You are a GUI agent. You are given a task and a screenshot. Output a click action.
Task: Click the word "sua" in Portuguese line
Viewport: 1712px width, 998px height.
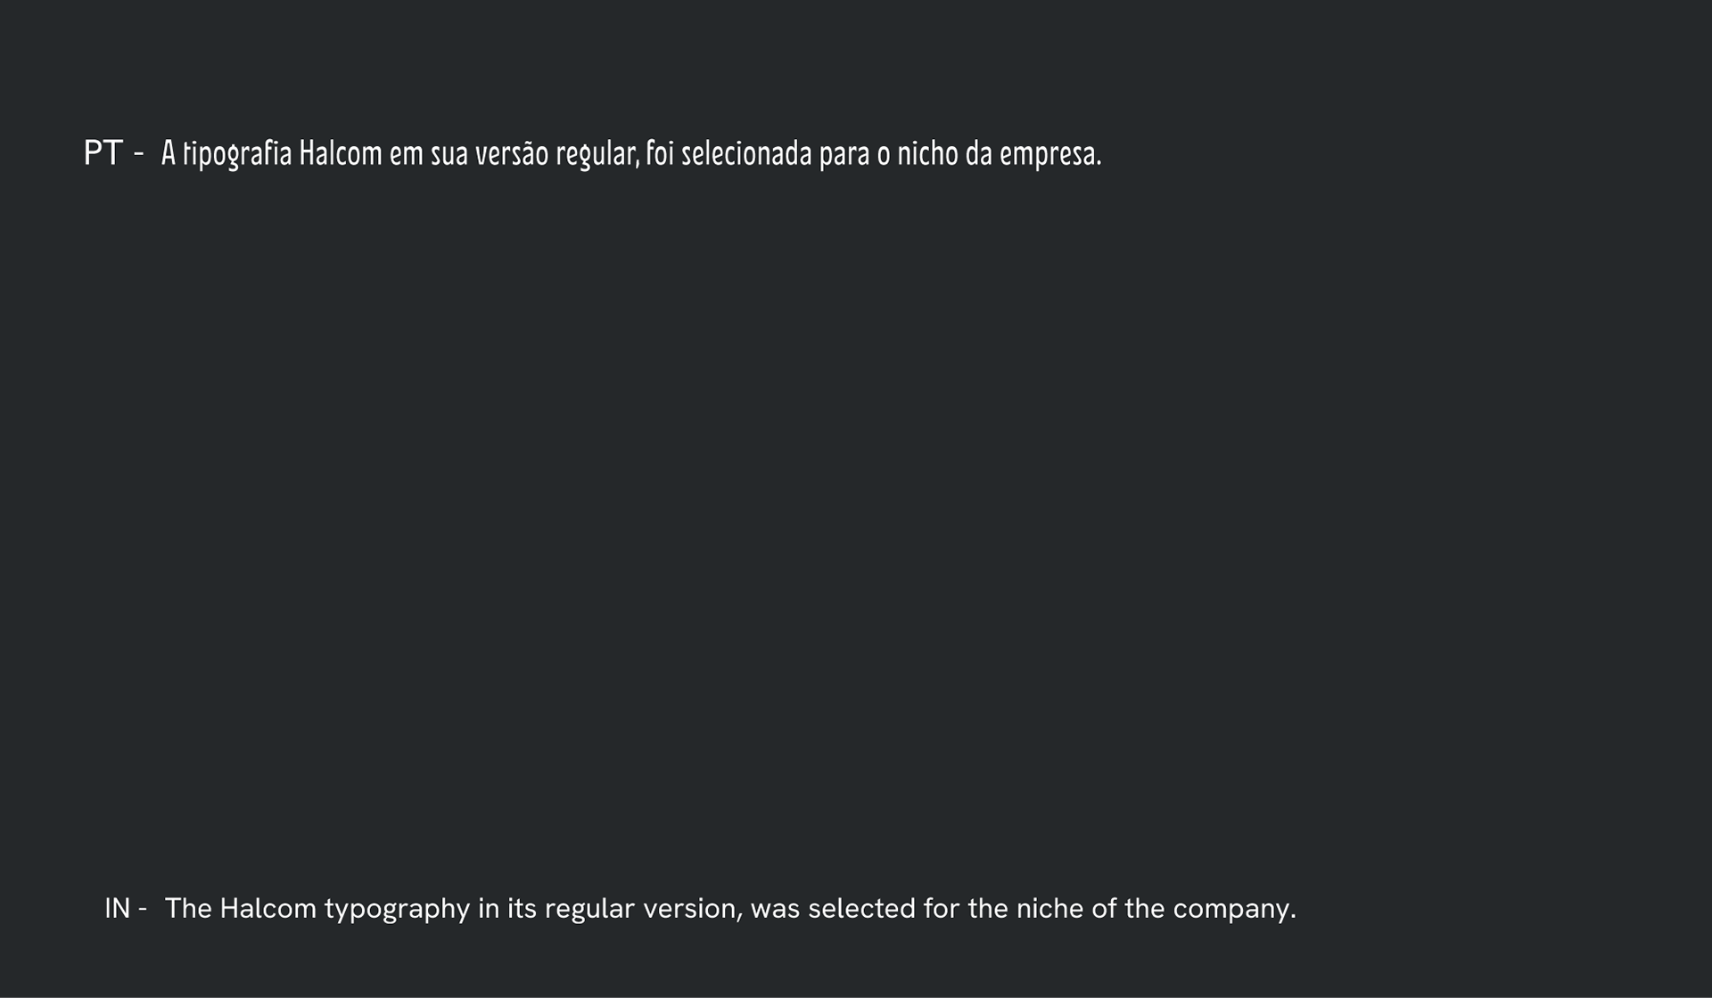(x=449, y=154)
